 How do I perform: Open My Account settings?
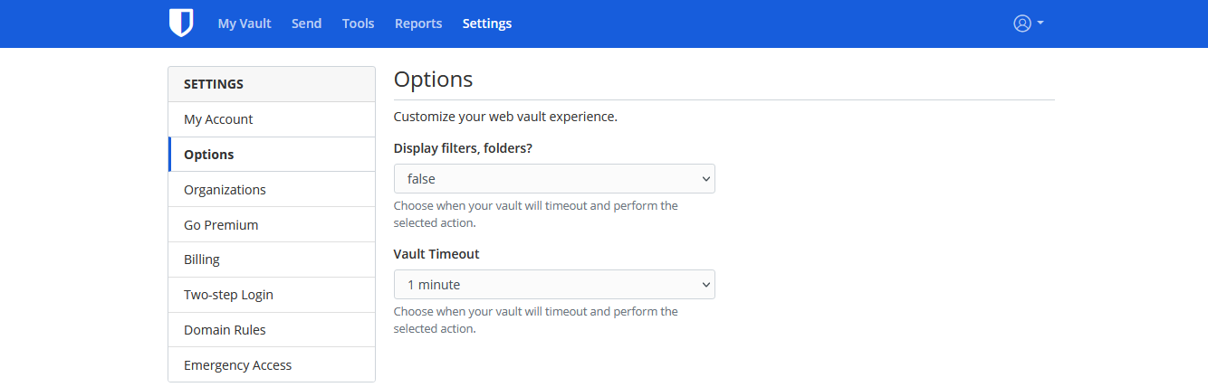coord(272,119)
